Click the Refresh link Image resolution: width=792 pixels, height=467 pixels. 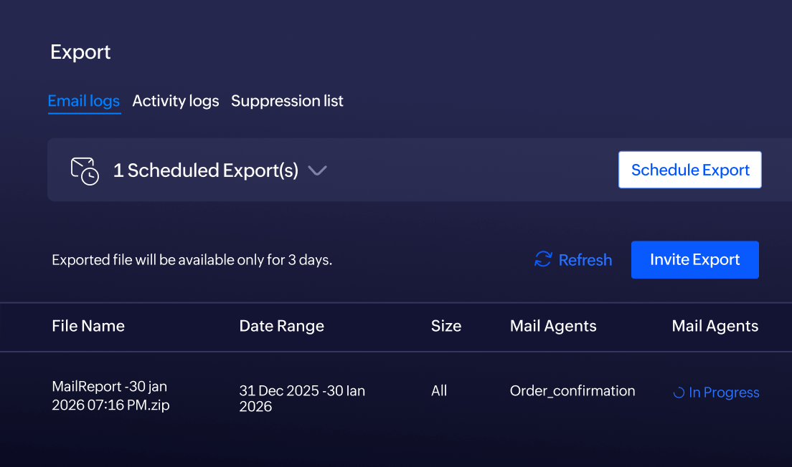(x=584, y=260)
